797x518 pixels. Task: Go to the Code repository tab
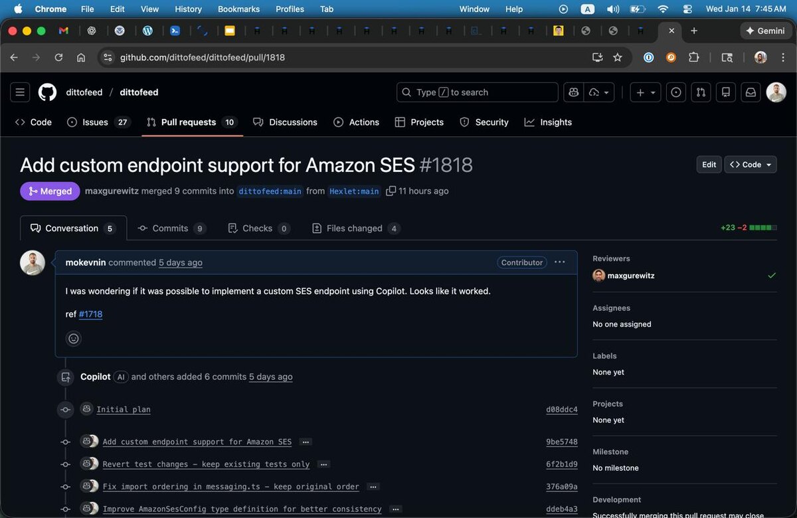[x=33, y=122]
